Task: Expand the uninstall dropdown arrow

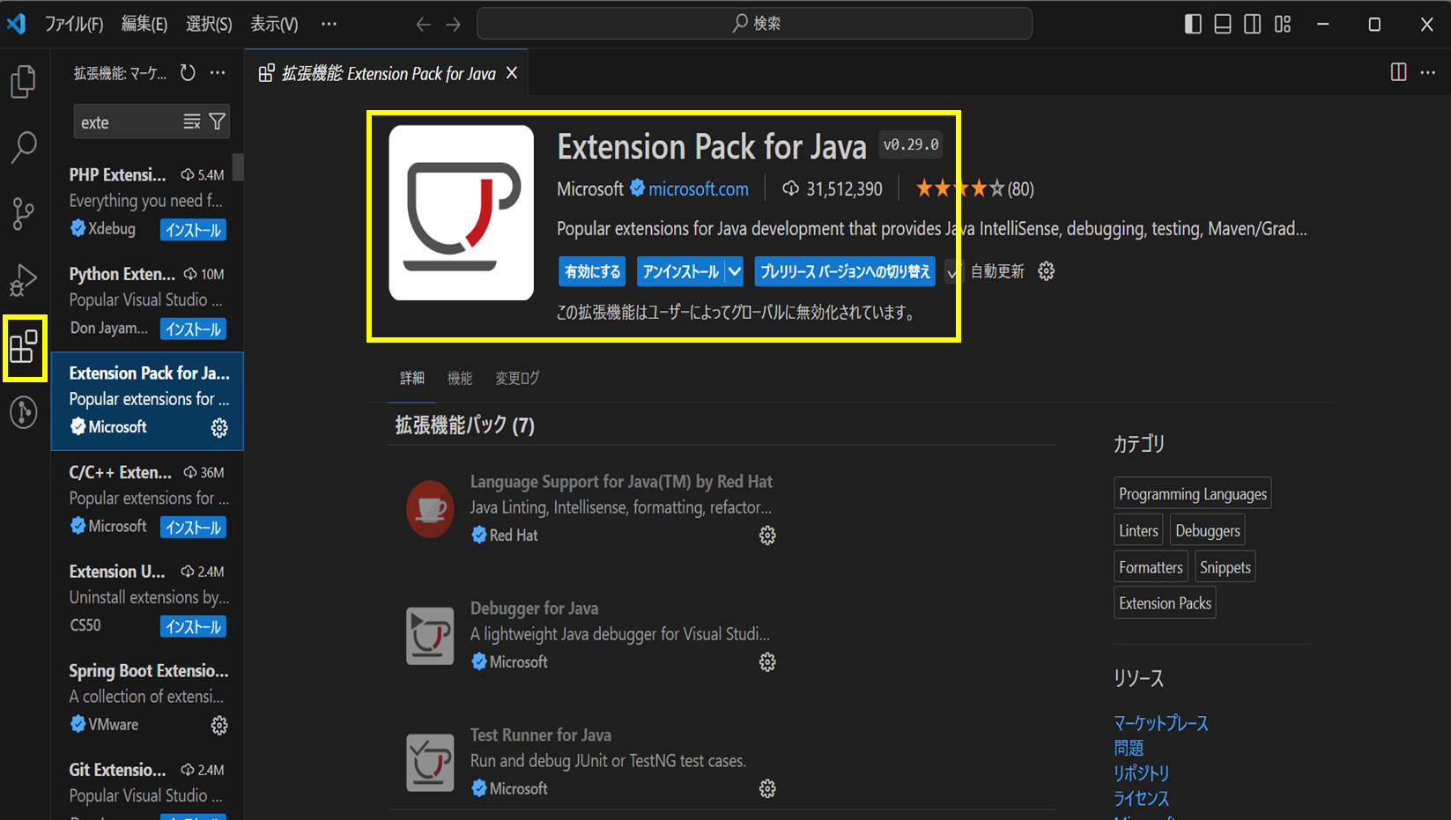Action: (x=735, y=271)
